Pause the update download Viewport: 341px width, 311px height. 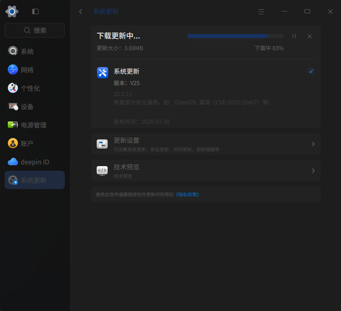coord(294,36)
